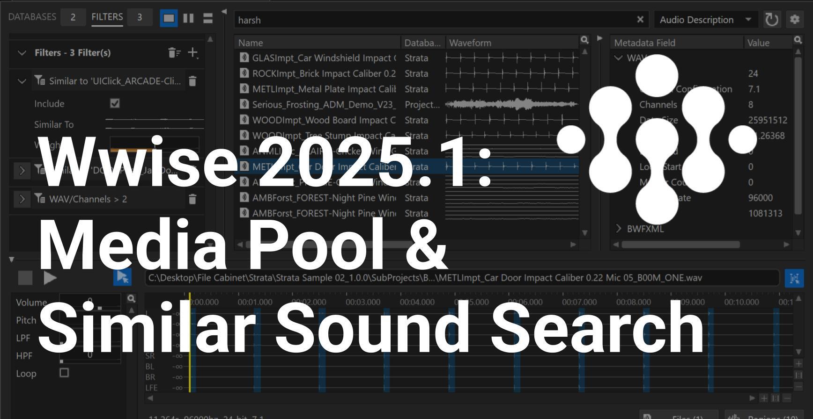Viewport: 813px width, 419px height.
Task: Add a new filter with plus icon
Action: (193, 53)
